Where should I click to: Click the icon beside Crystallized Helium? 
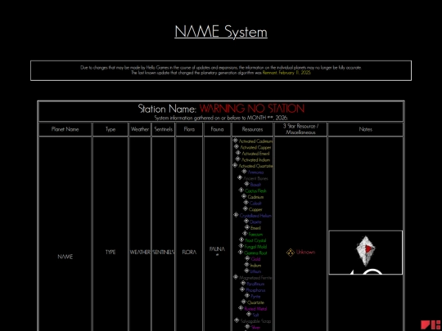pos(237,214)
